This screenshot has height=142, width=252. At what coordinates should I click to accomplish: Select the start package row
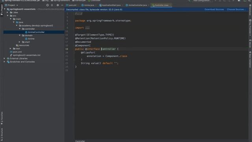click(x=34, y=42)
